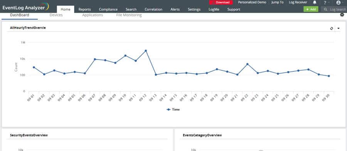Image resolution: width=347 pixels, height=151 pixels.
Task: Click the 1M y-axis label
Action: coord(23,42)
